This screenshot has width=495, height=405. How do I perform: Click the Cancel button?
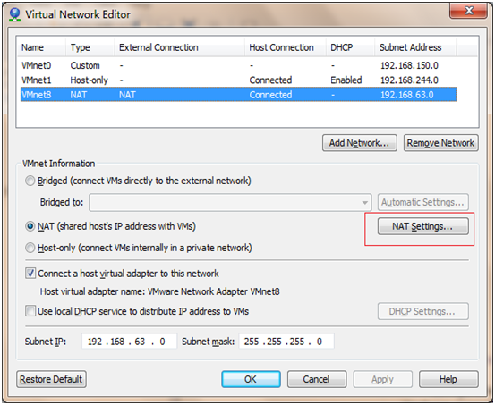tap(317, 379)
